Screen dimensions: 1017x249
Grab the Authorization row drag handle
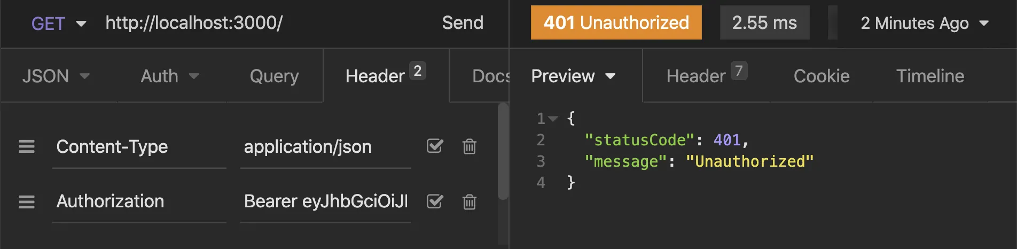(x=27, y=201)
